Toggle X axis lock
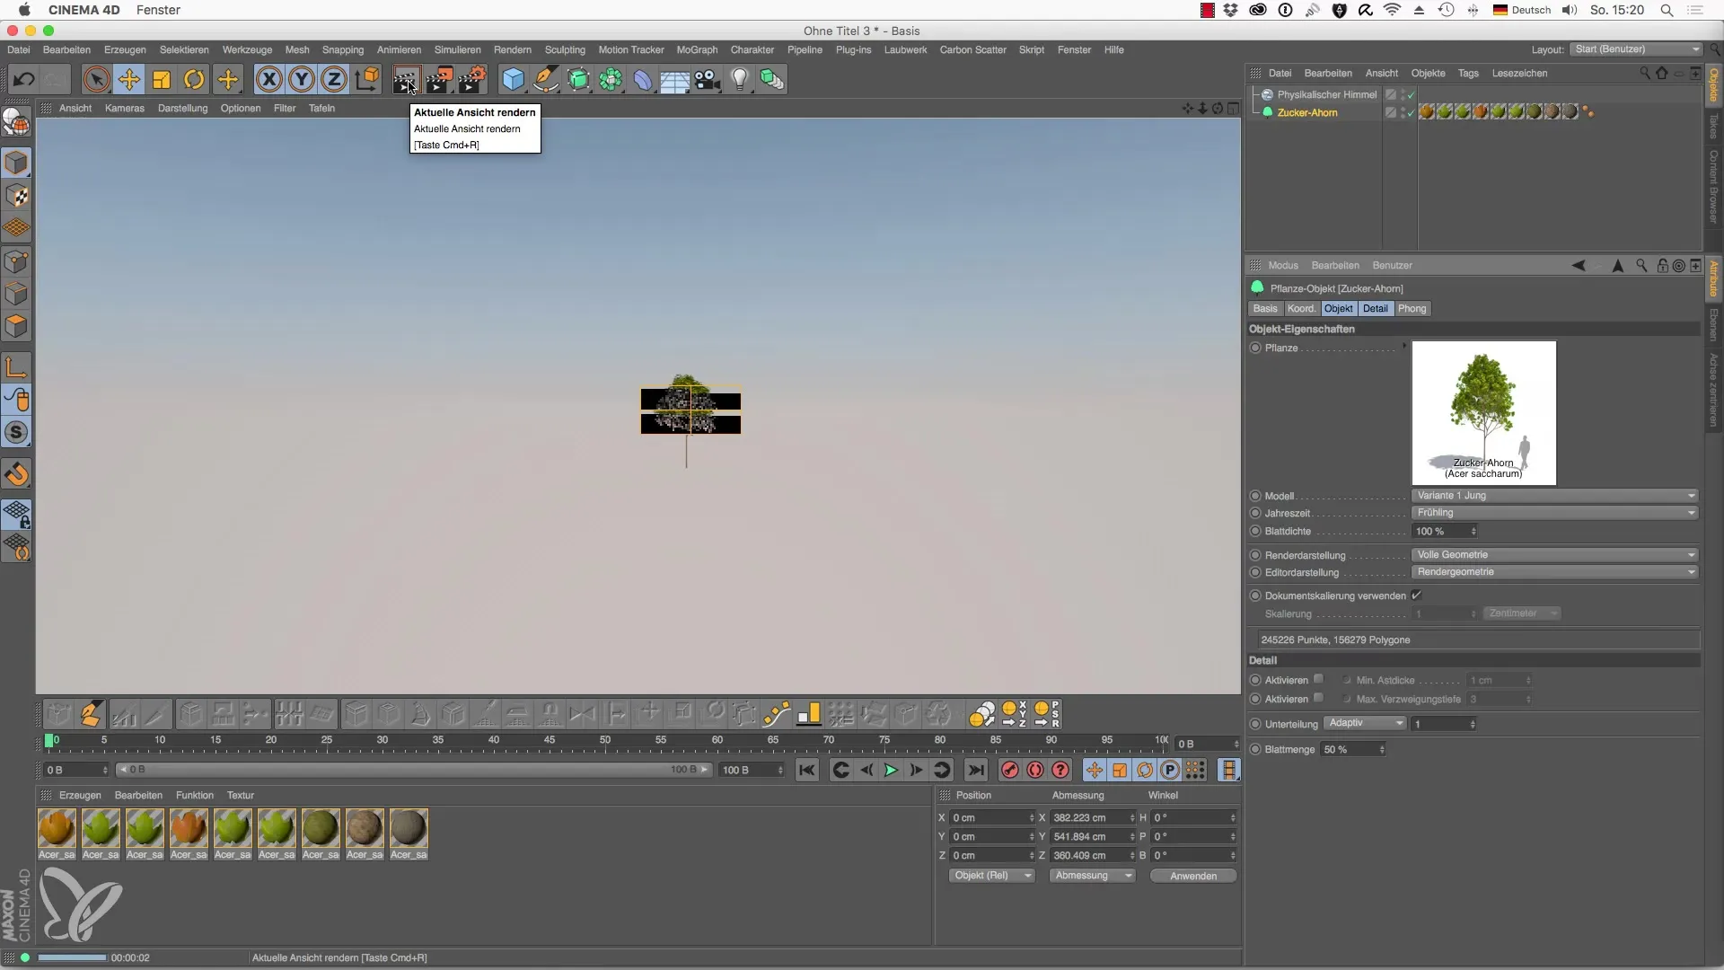Viewport: 1724px width, 970px height. tap(268, 79)
